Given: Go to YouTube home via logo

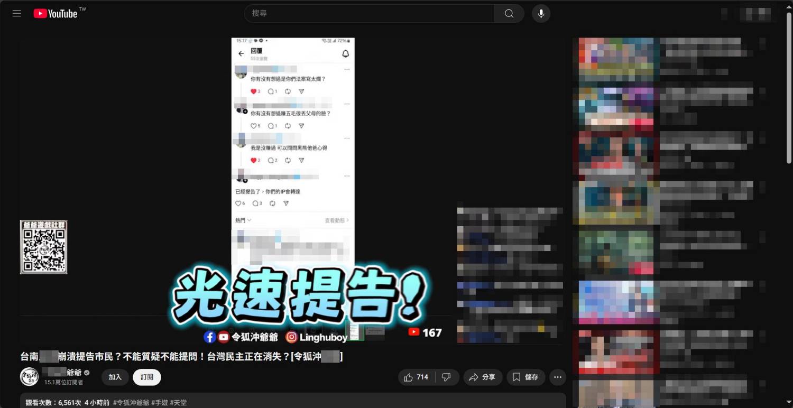Looking at the screenshot, I should point(56,13).
